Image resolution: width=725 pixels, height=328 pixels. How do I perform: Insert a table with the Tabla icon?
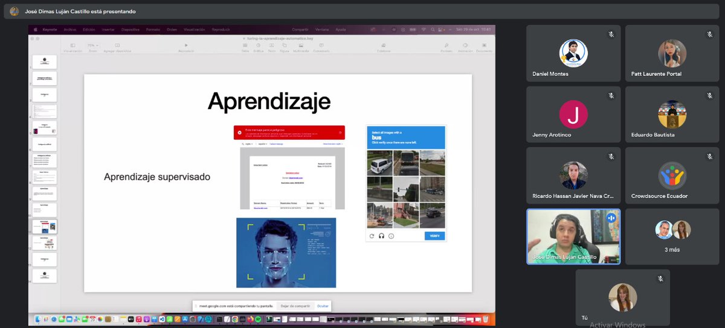click(x=245, y=45)
